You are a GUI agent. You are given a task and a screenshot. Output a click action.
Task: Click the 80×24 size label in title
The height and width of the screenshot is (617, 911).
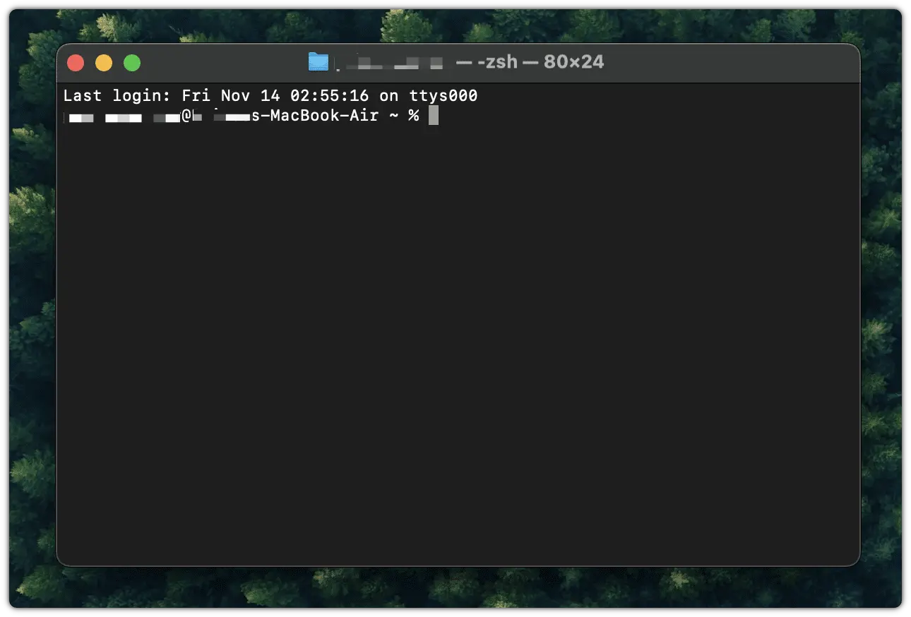[573, 62]
